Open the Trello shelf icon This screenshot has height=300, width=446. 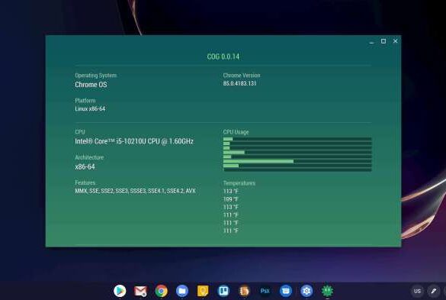point(223,291)
